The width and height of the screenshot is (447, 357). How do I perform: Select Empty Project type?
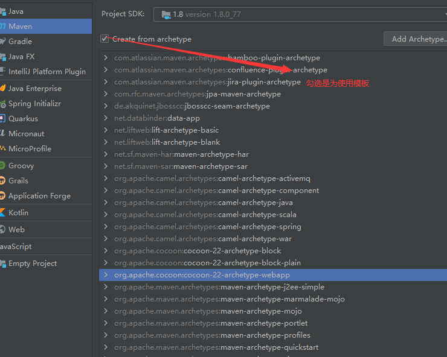[46, 264]
